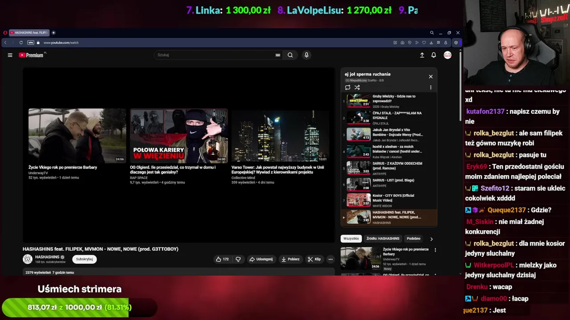Viewport: 570px width, 320px height.
Task: Click the heart bookmark icon in the address bar
Action: pyautogui.click(x=424, y=43)
